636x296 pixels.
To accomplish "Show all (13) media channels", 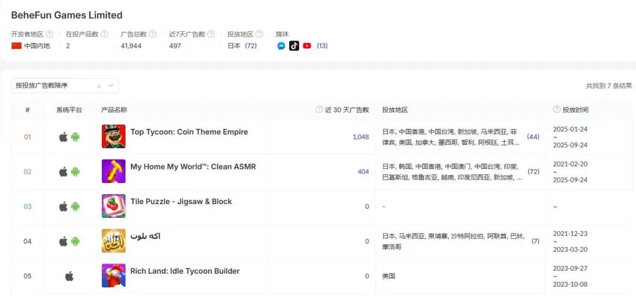I will [322, 46].
